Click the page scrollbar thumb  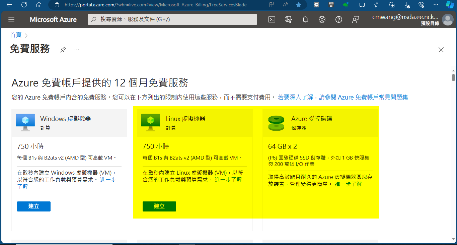tap(453, 77)
